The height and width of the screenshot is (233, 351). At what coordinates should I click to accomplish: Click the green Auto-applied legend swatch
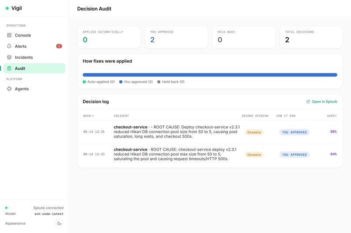84,82
